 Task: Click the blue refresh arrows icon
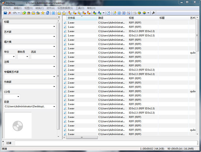point(48,13)
